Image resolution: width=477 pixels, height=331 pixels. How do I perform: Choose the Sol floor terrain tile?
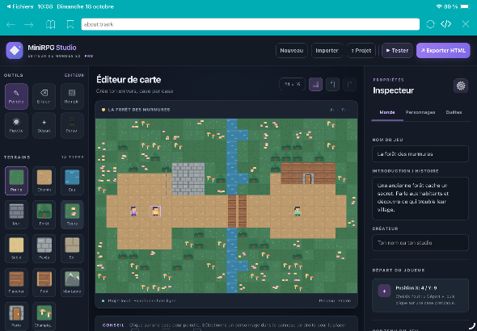(72, 249)
